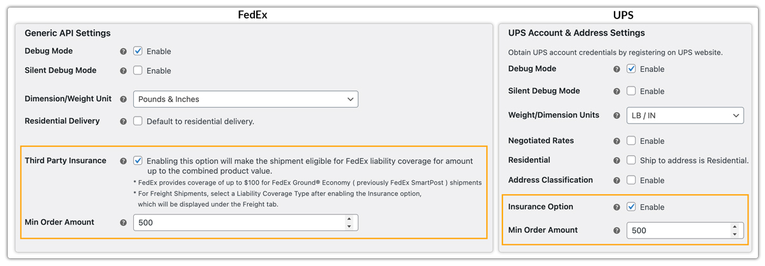Click help icon for Address Classification
The image size is (765, 266).
[x=616, y=181]
